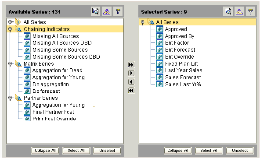The image size is (260, 158).
Task: Remove all series with left double-arrow button
Action: [131, 91]
